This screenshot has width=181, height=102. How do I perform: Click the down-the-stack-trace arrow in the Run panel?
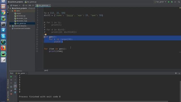pyautogui.click(x=15, y=80)
